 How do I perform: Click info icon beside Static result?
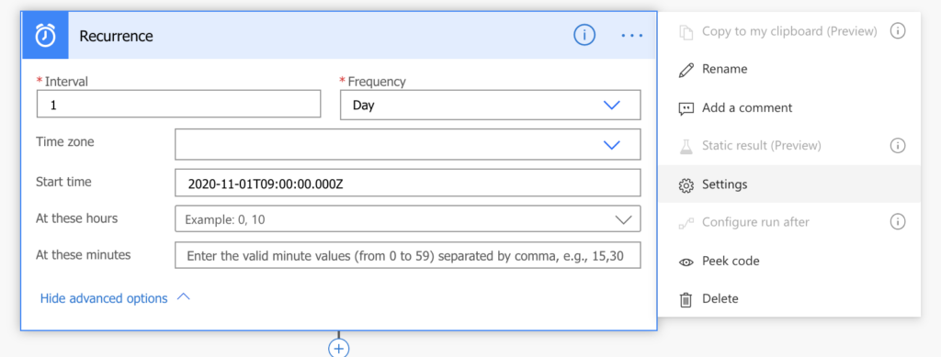click(x=897, y=146)
